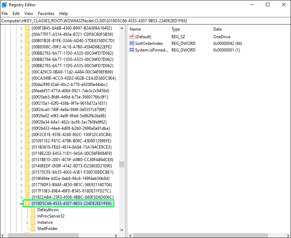
Task: Click the folder icon of {00f29a34-b8a1-482c-bcf8-3ac7b0fe8f62}
Action: click(x=27, y=122)
